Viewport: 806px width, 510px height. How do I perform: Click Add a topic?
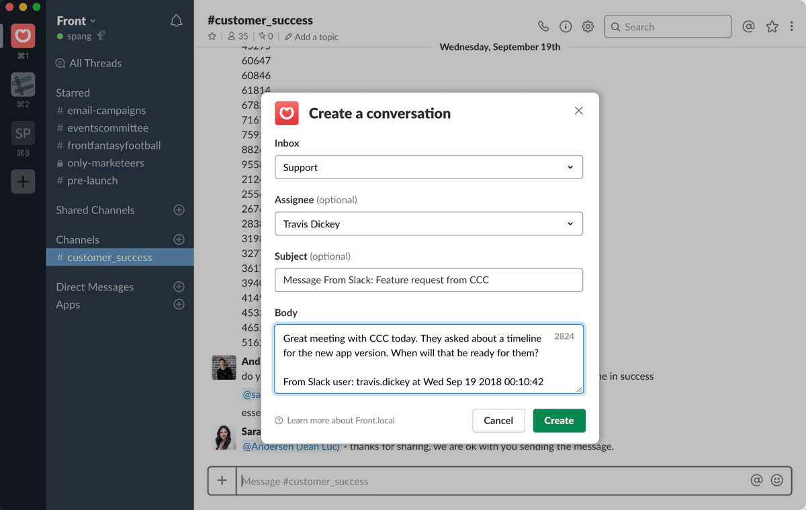point(312,37)
